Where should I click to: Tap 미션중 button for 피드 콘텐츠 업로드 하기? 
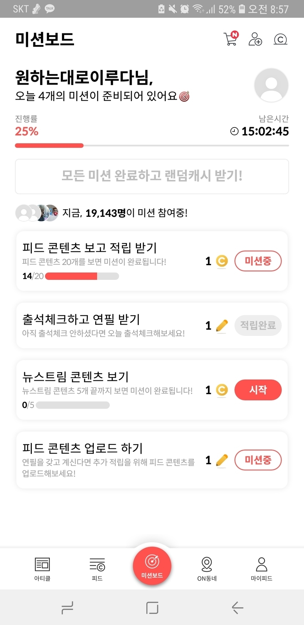pyautogui.click(x=258, y=460)
